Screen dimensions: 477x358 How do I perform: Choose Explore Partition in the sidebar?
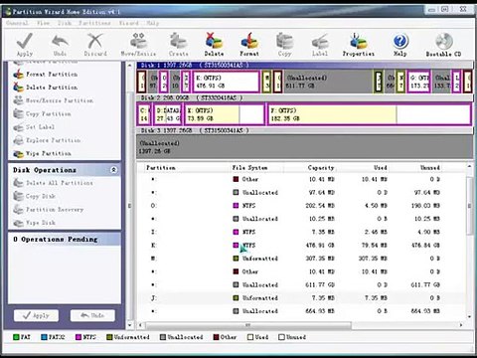coord(47,140)
